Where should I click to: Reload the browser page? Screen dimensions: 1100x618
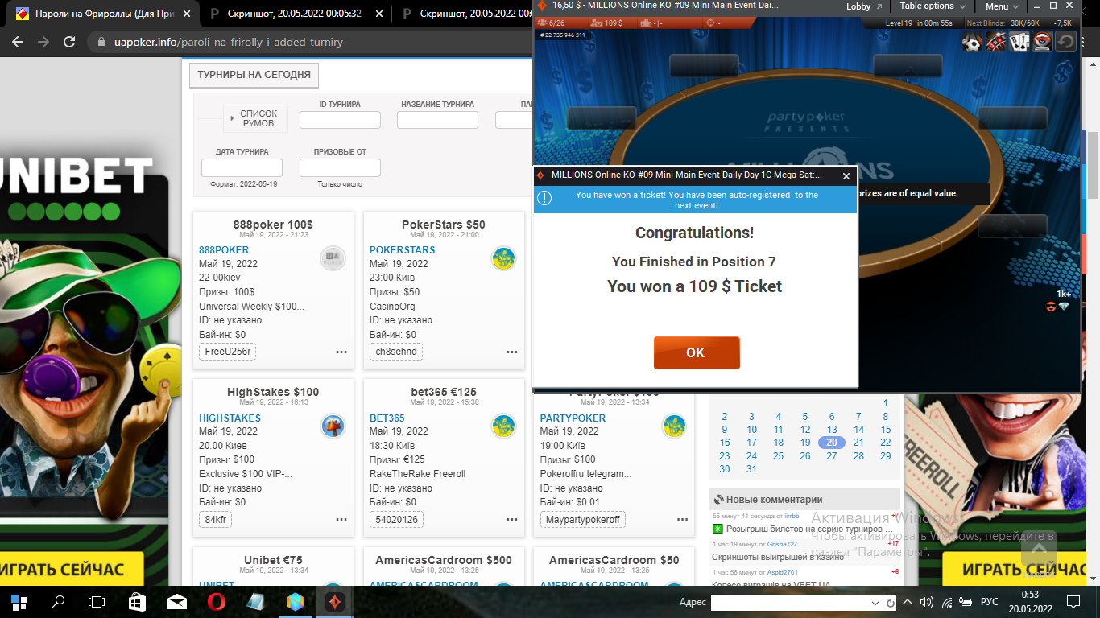(69, 42)
